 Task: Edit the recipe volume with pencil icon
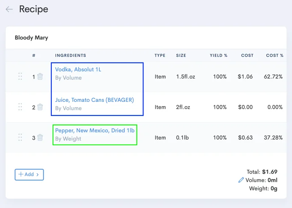(241, 180)
